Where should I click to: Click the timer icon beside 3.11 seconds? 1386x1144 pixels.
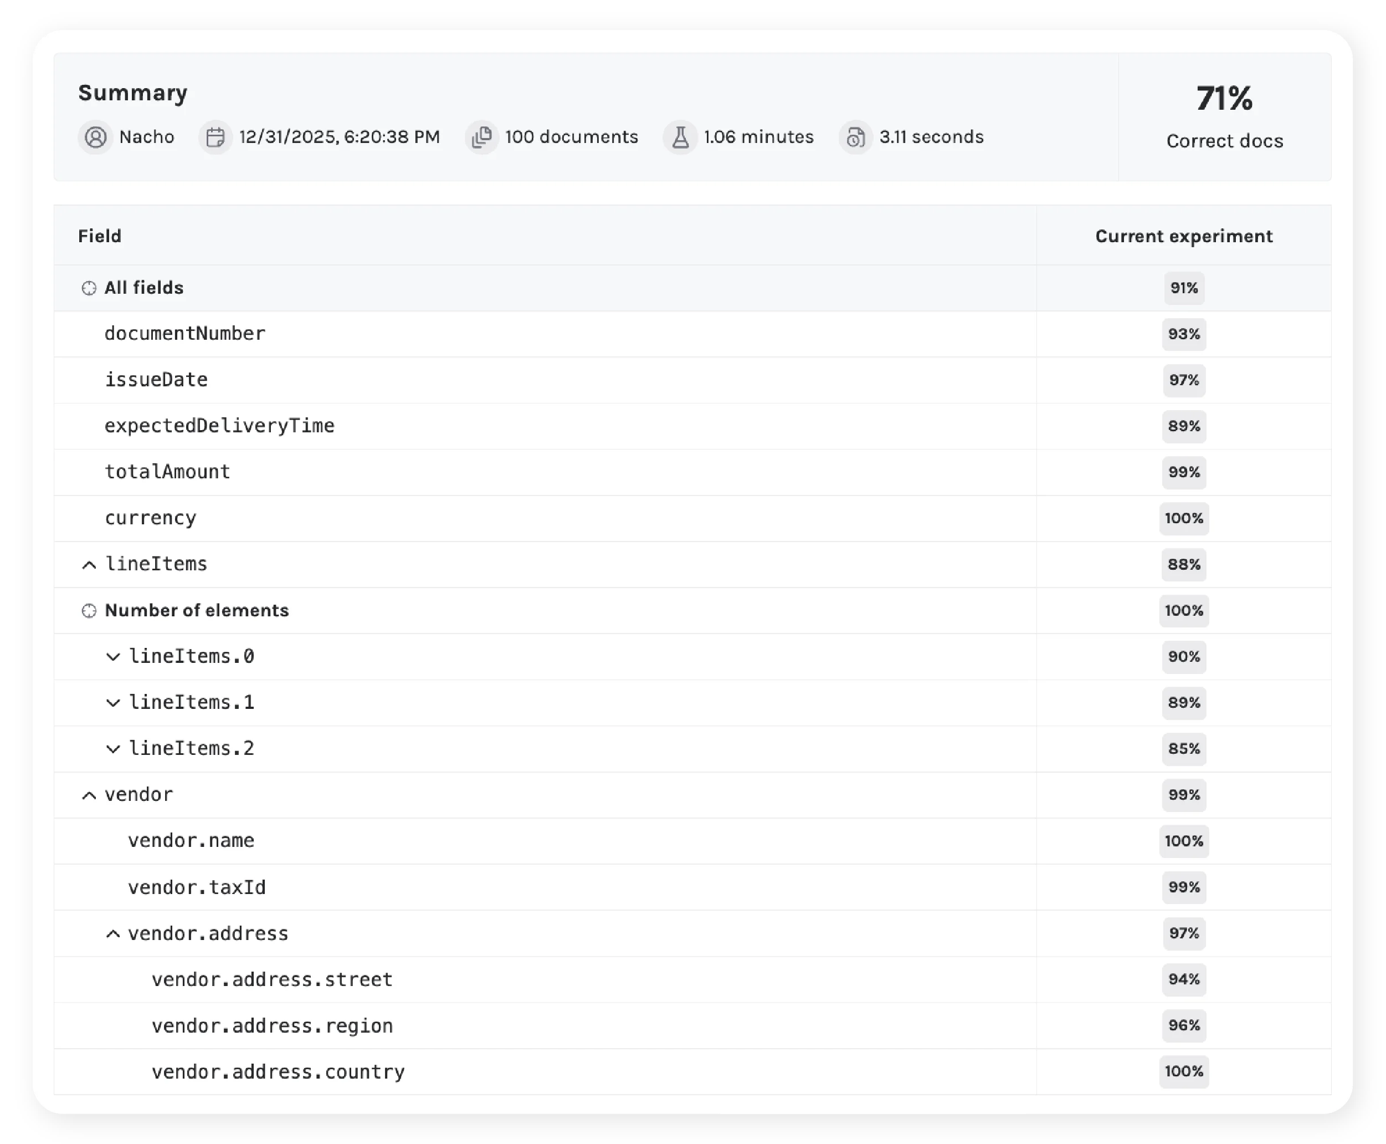click(x=856, y=137)
